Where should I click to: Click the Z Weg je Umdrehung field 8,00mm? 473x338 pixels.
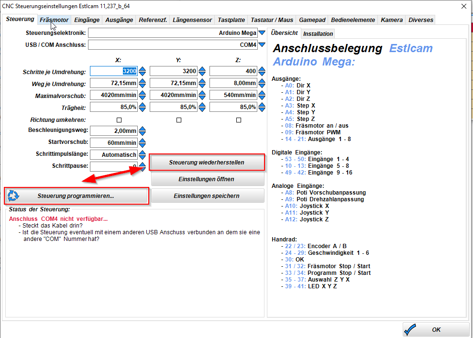point(233,83)
